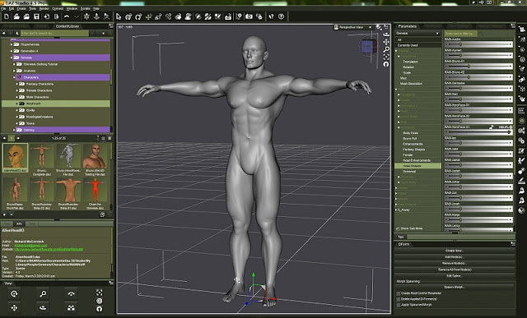Screen dimensions: 527x318
Task: Check Create Root Control Parameter box
Action: (x=399, y=293)
